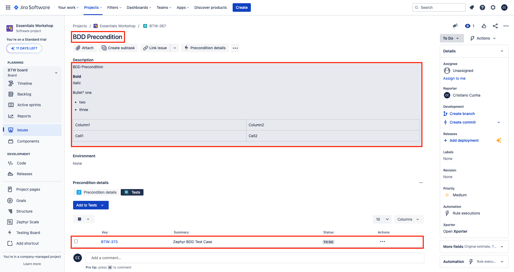The width and height of the screenshot is (514, 272).
Task: Open the Actions dropdown
Action: click(483, 38)
